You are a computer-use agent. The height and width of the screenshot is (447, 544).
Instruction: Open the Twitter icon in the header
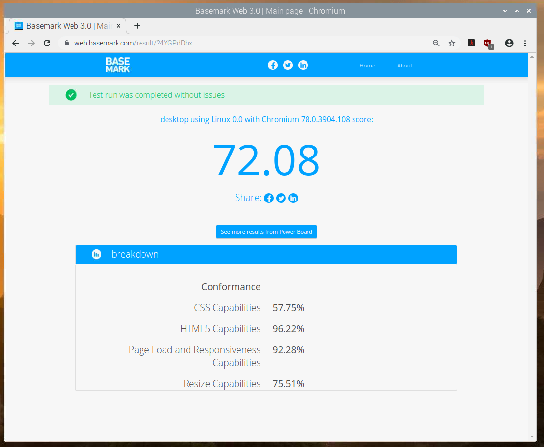pos(288,66)
